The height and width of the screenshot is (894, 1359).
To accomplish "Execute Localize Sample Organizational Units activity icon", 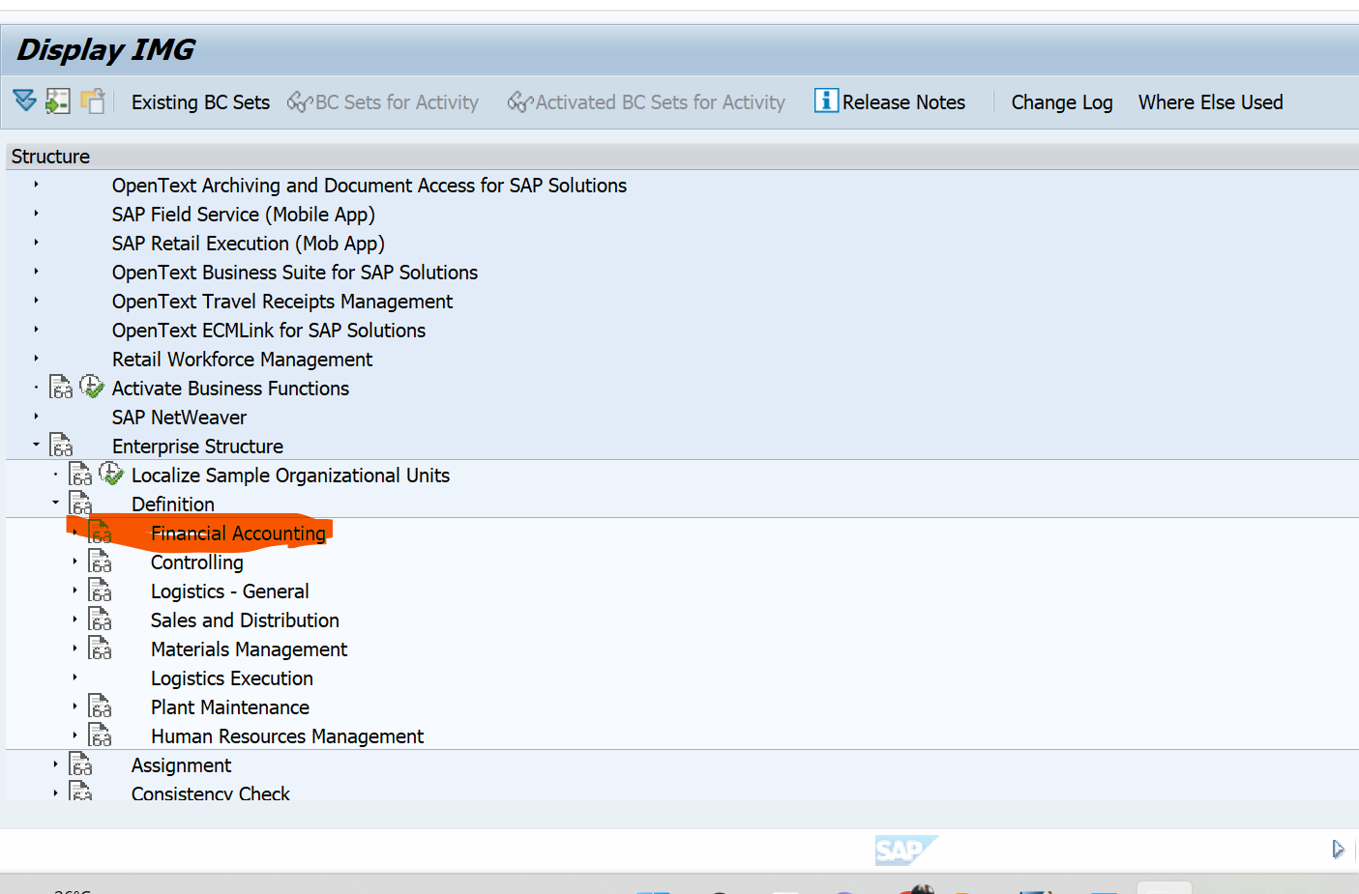I will tap(111, 474).
